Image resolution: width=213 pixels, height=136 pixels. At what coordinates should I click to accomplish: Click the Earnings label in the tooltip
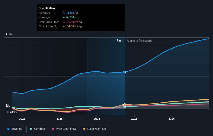click(x=44, y=17)
